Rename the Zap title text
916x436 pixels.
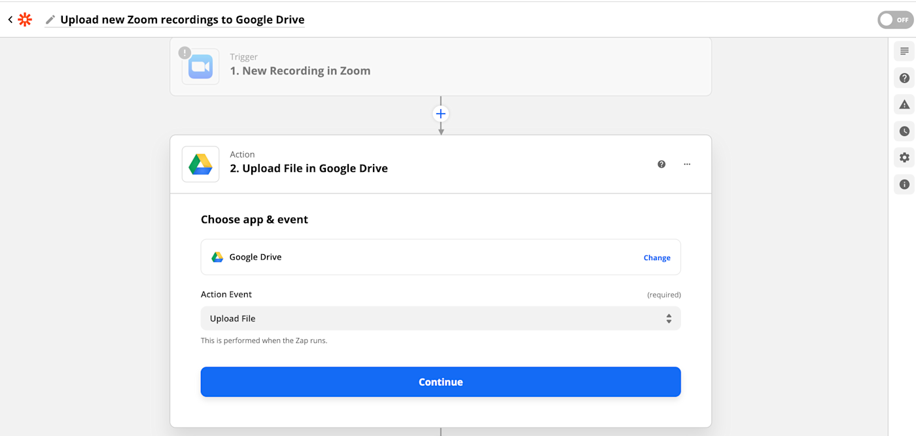point(182,20)
